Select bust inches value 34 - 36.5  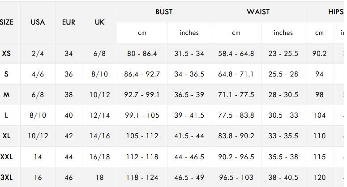point(189,74)
